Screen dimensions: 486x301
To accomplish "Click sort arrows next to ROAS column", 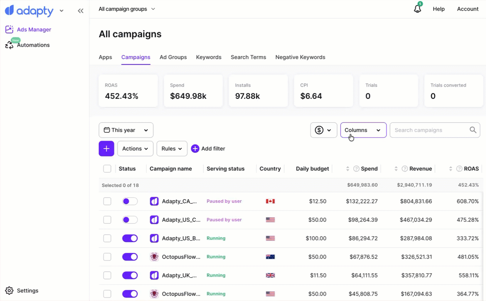I will [x=451, y=169].
